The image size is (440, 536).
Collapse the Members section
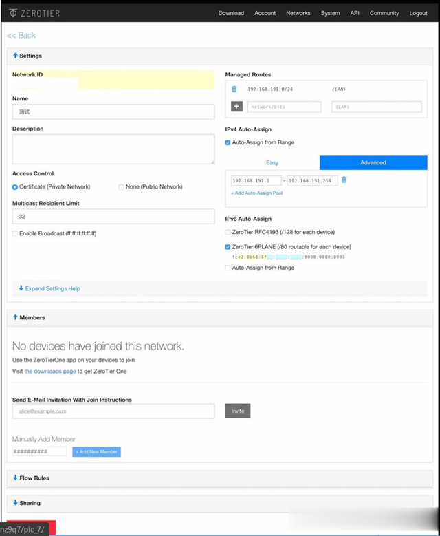coord(29,317)
